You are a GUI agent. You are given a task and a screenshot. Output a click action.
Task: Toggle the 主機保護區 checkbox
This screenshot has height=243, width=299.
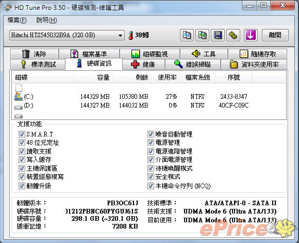(22, 168)
